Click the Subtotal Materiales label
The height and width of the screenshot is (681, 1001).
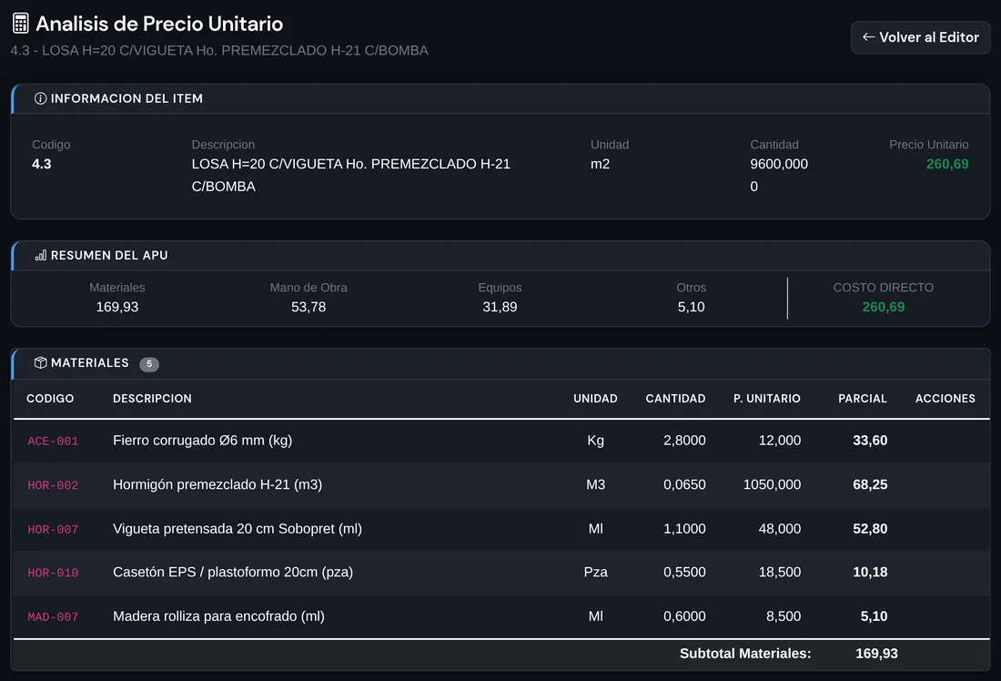click(x=745, y=654)
